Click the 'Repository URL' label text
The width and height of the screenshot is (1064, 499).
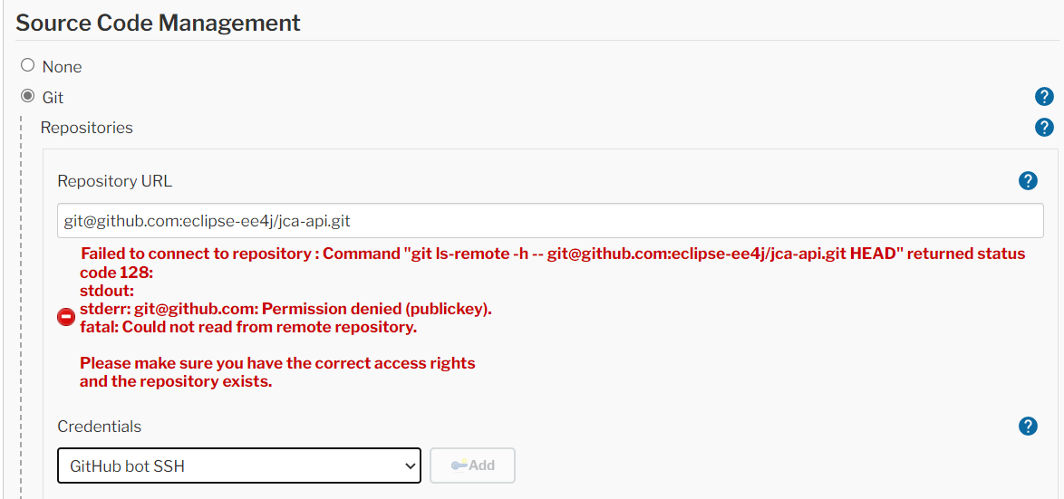[114, 181]
